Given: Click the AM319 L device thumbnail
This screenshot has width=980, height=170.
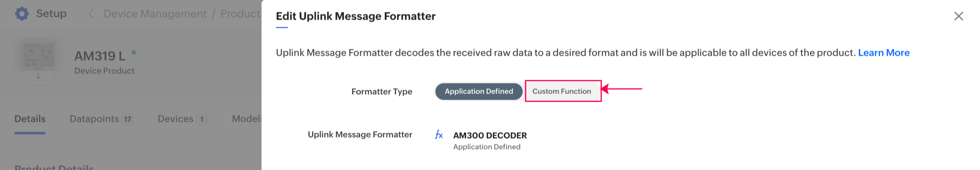Looking at the screenshot, I should pos(38,61).
